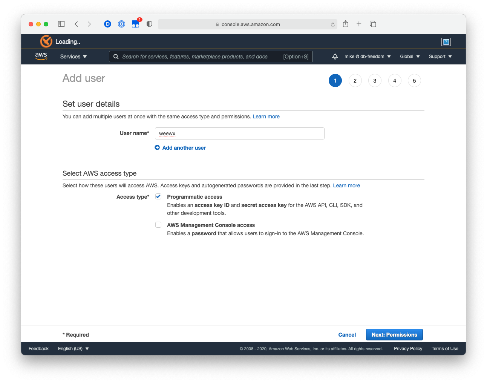Viewport: 487px width, 383px height.
Task: Focus the AWS services search box
Action: click(211, 57)
